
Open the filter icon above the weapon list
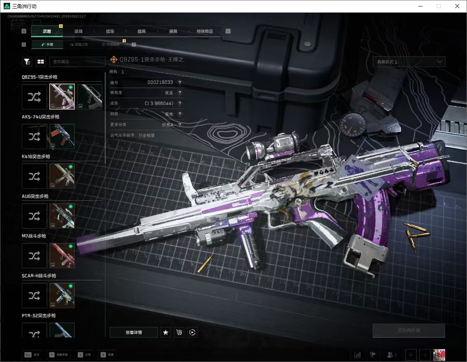[27, 61]
